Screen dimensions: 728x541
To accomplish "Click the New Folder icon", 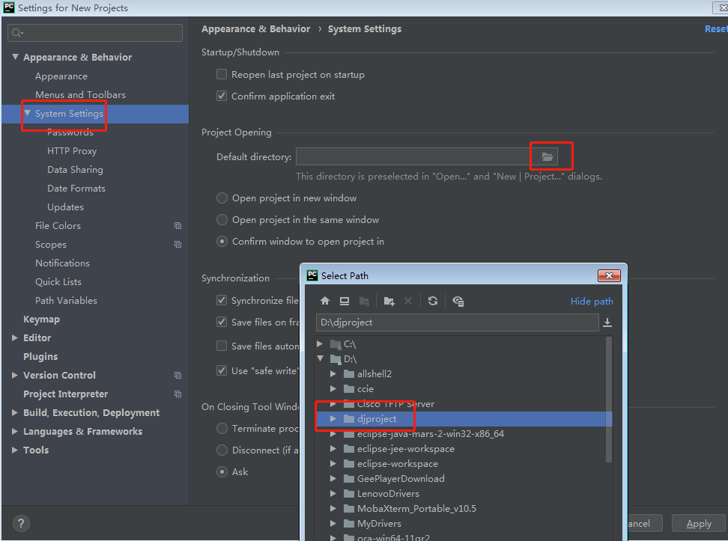I will pyautogui.click(x=389, y=301).
